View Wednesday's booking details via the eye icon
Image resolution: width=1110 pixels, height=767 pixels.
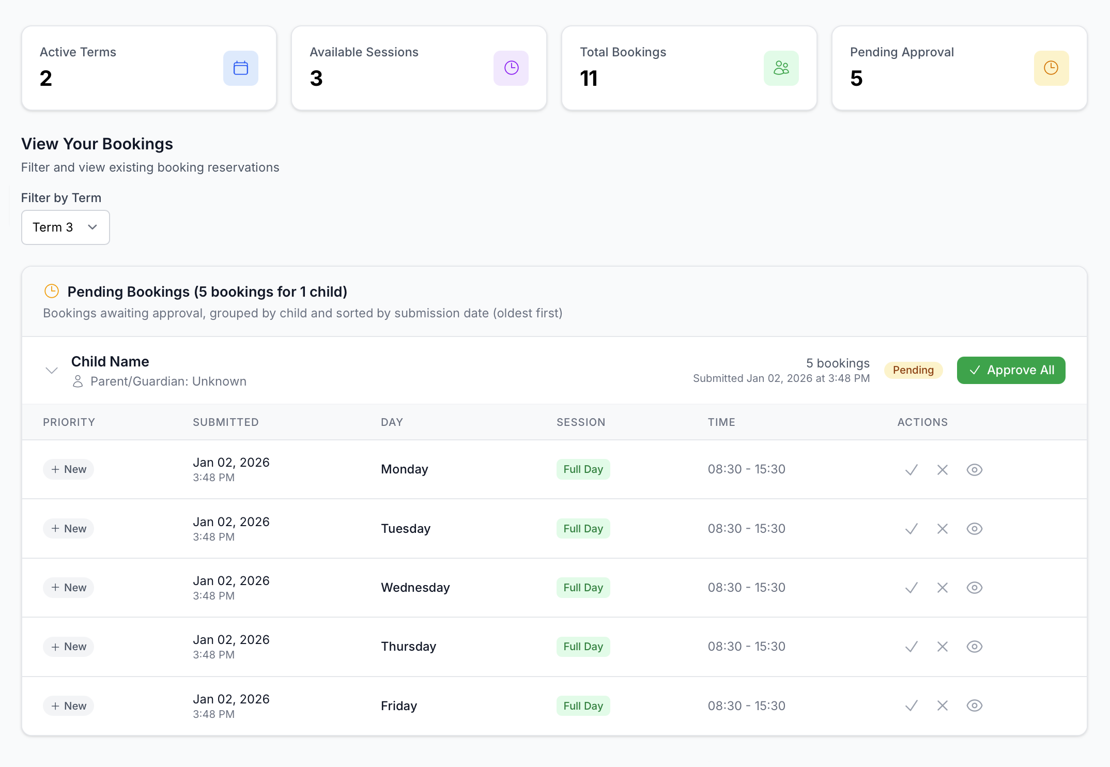coord(975,587)
